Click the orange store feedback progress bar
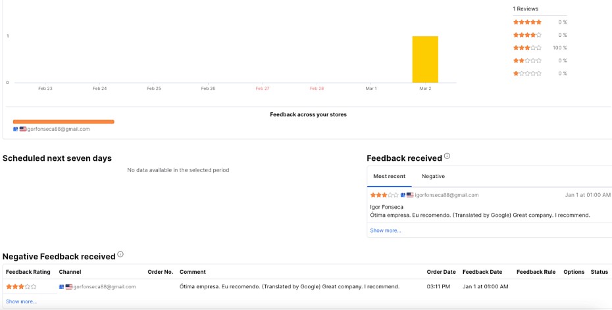Viewport: 612px width, 310px height. [64, 122]
